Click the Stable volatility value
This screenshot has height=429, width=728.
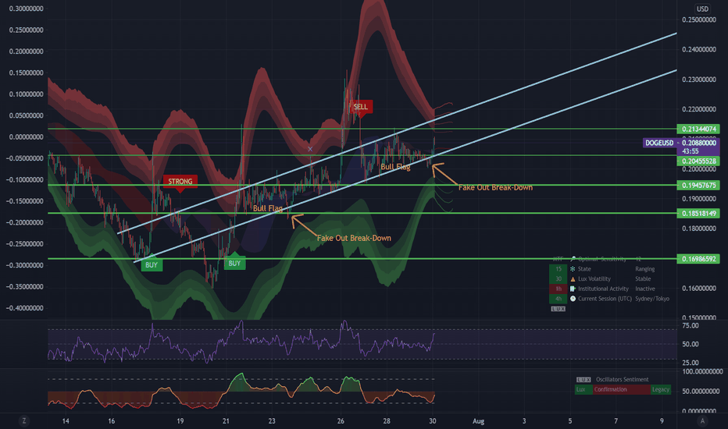click(x=643, y=278)
